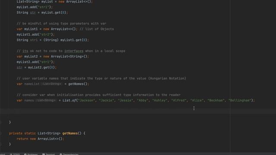Click the getNames() call assigned to nameList
Image resolution: width=276 pixels, height=155 pixels.
[x=78, y=84]
